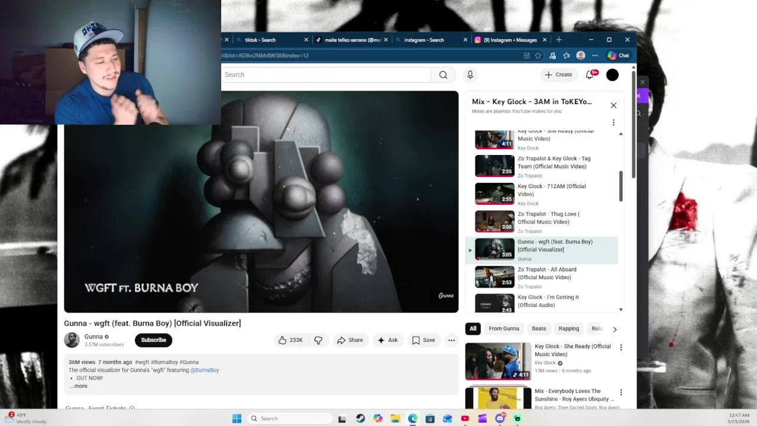
Task: Open the browser profile avatar
Action: pyautogui.click(x=581, y=56)
